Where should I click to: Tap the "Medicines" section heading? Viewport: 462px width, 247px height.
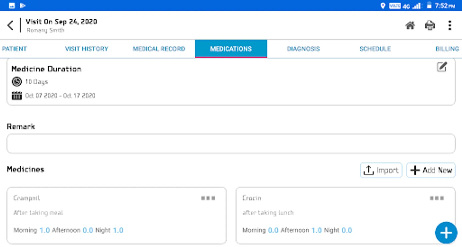click(x=26, y=169)
